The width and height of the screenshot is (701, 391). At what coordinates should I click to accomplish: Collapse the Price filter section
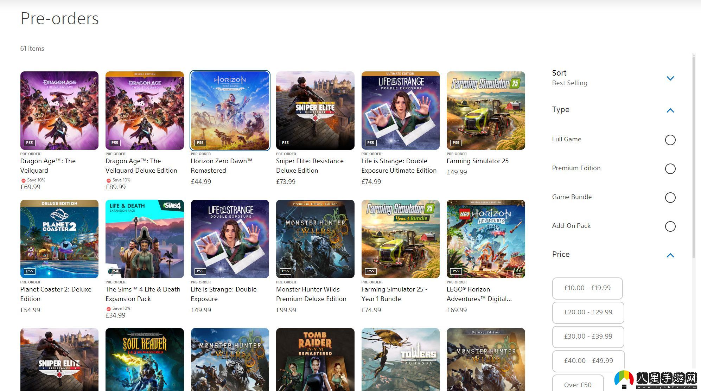pyautogui.click(x=670, y=255)
